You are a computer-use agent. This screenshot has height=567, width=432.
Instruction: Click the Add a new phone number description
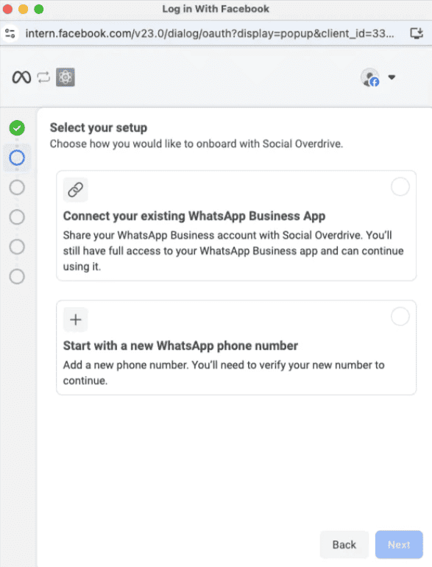click(x=224, y=373)
